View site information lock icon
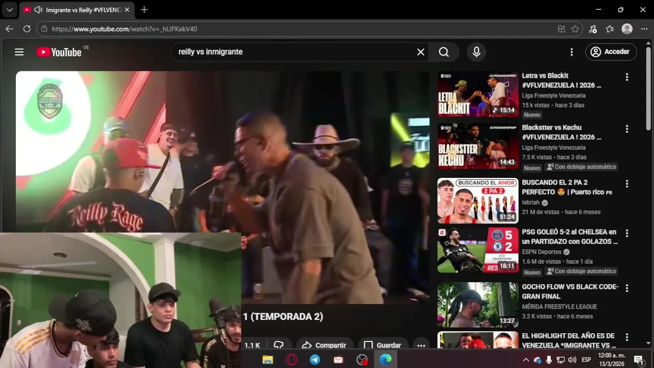The width and height of the screenshot is (654, 368). pyautogui.click(x=44, y=29)
